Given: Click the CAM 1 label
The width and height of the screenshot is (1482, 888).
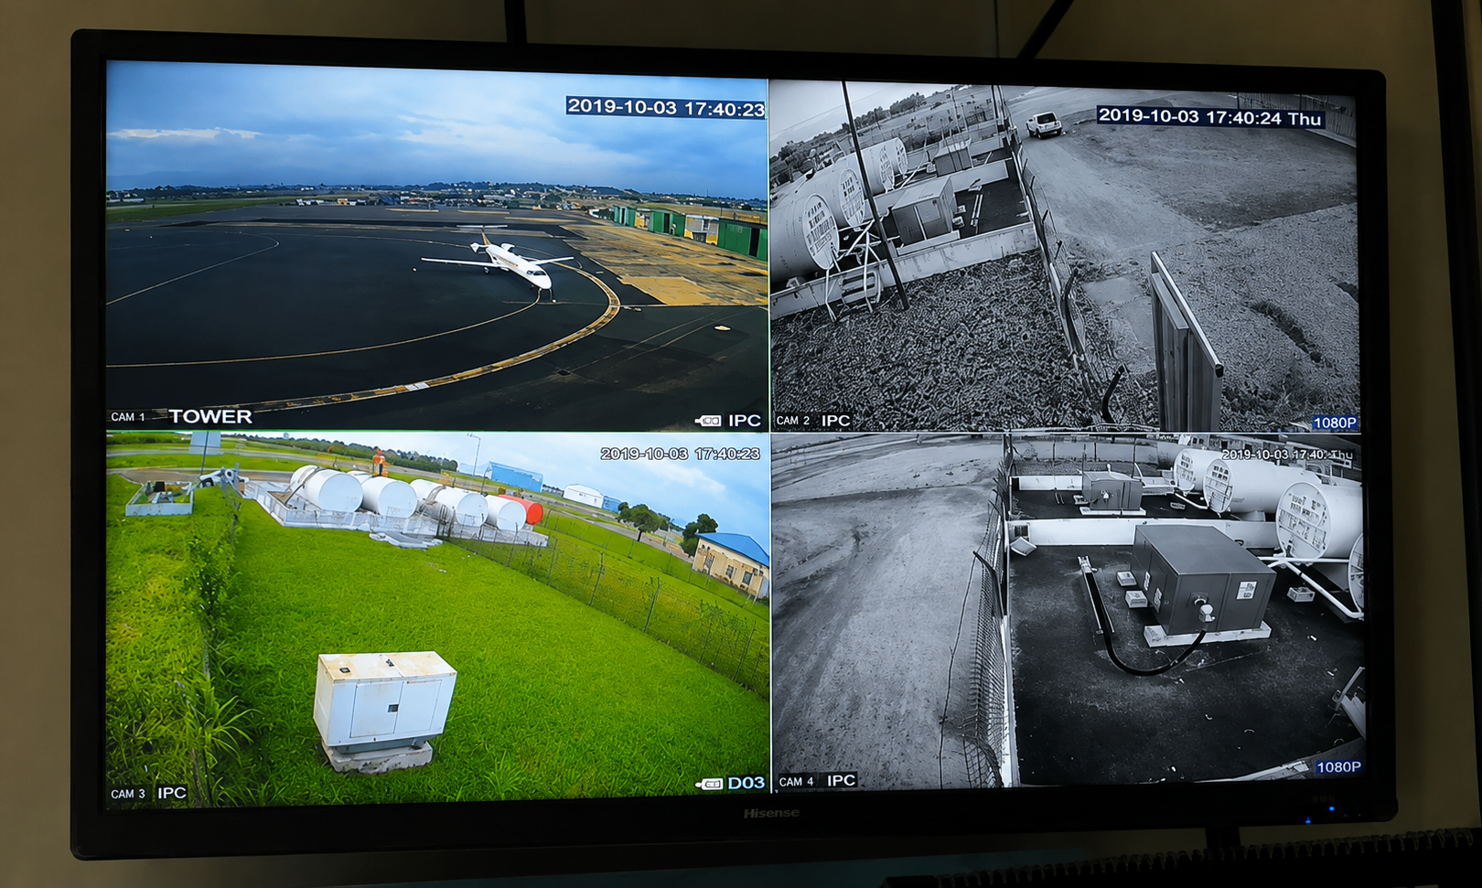Looking at the screenshot, I should [128, 417].
